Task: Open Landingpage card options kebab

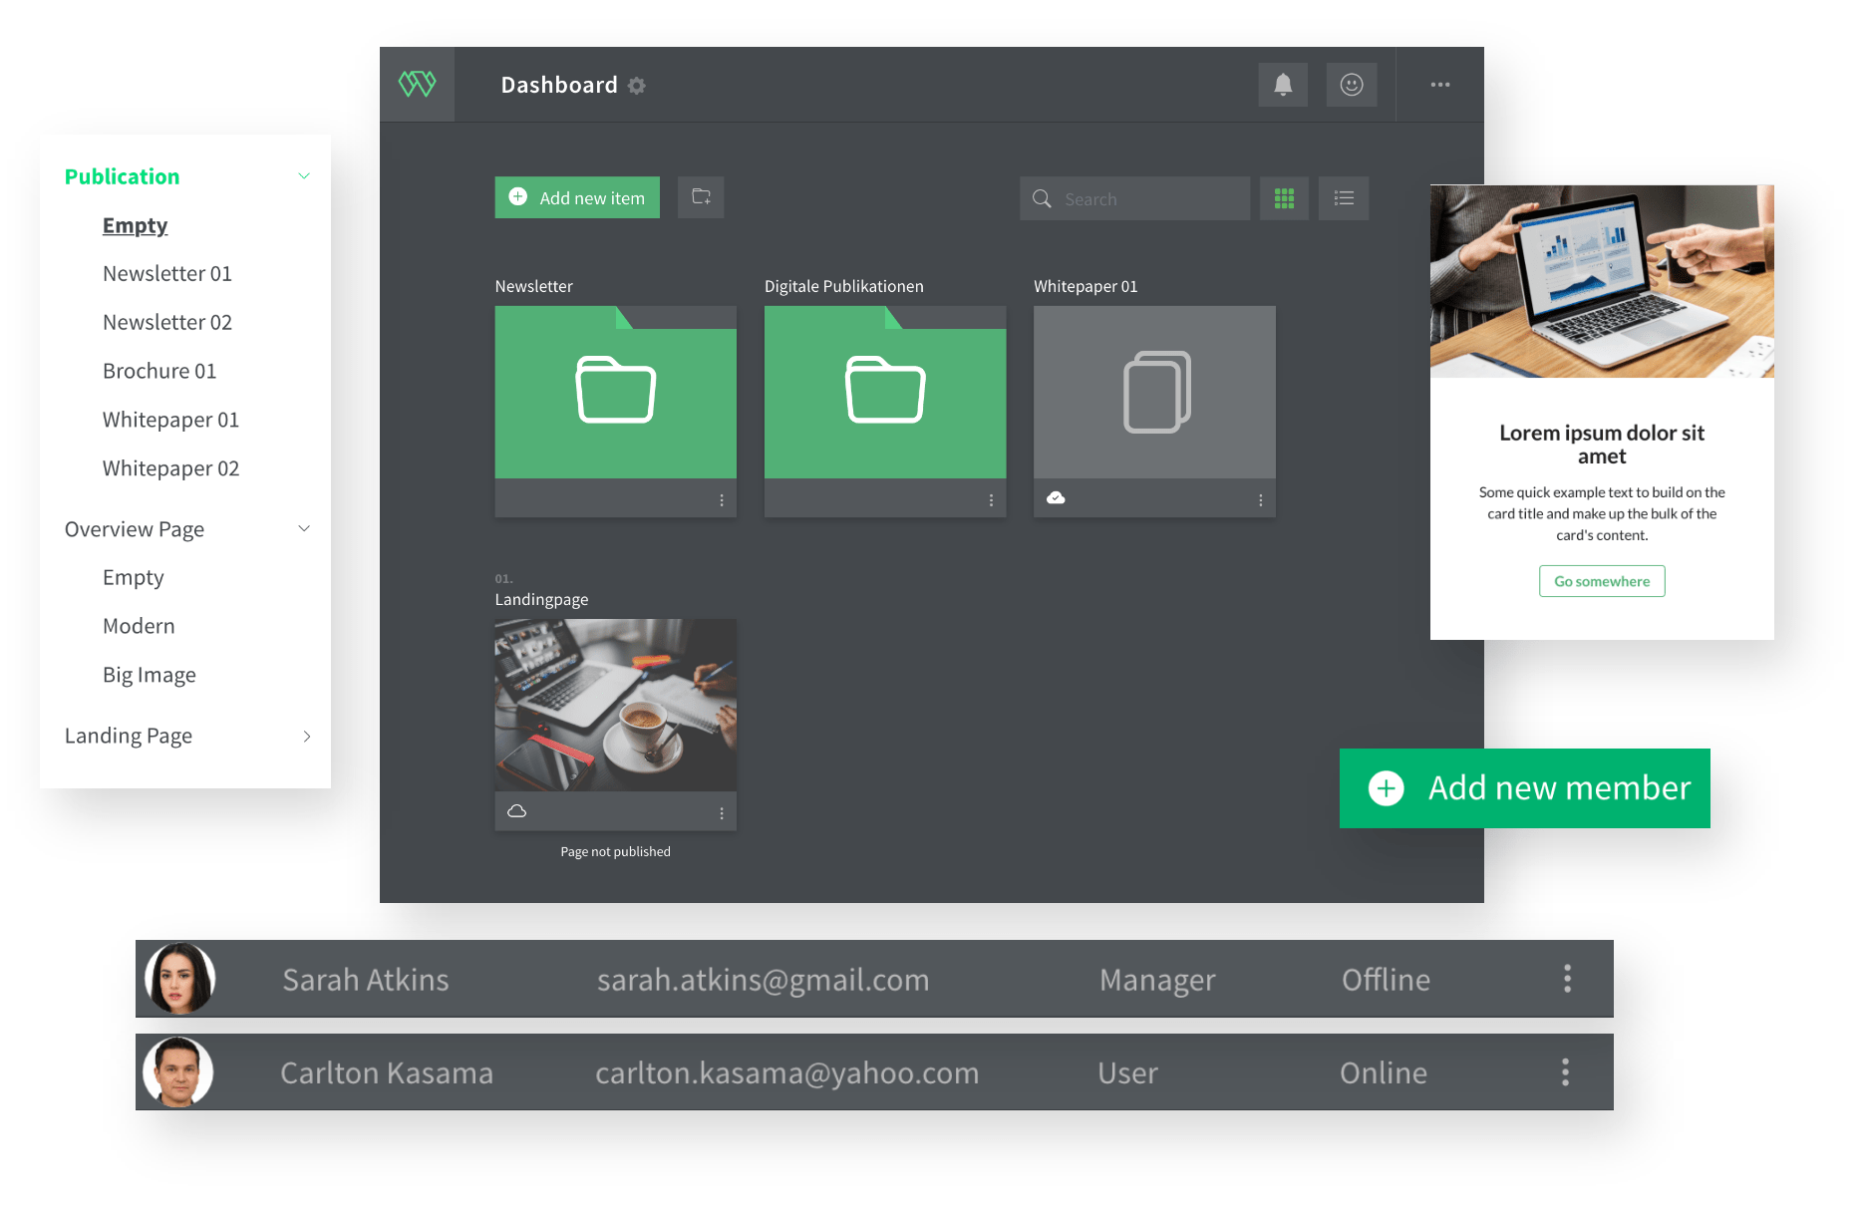Action: [722, 814]
